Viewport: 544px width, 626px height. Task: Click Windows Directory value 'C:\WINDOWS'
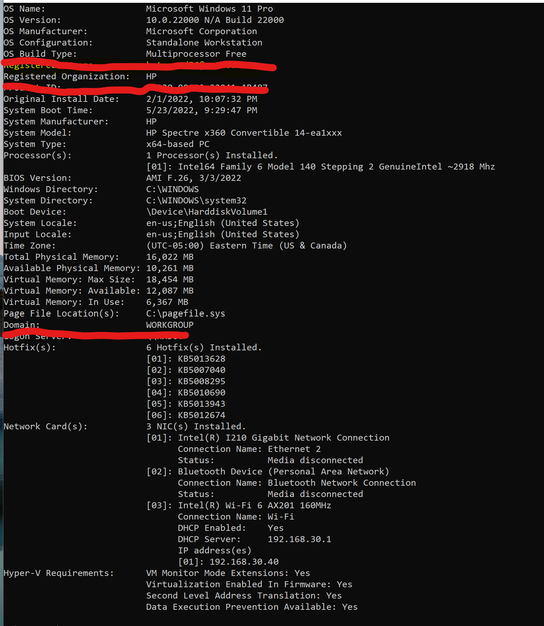(x=173, y=189)
